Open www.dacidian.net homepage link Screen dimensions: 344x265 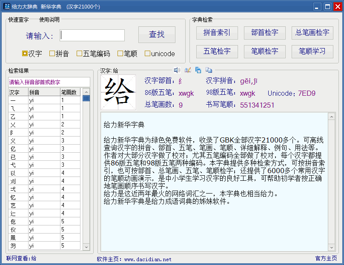click(x=148, y=259)
